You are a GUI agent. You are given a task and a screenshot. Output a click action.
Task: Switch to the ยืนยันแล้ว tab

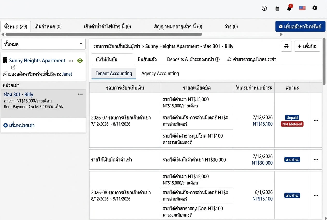pyautogui.click(x=147, y=59)
